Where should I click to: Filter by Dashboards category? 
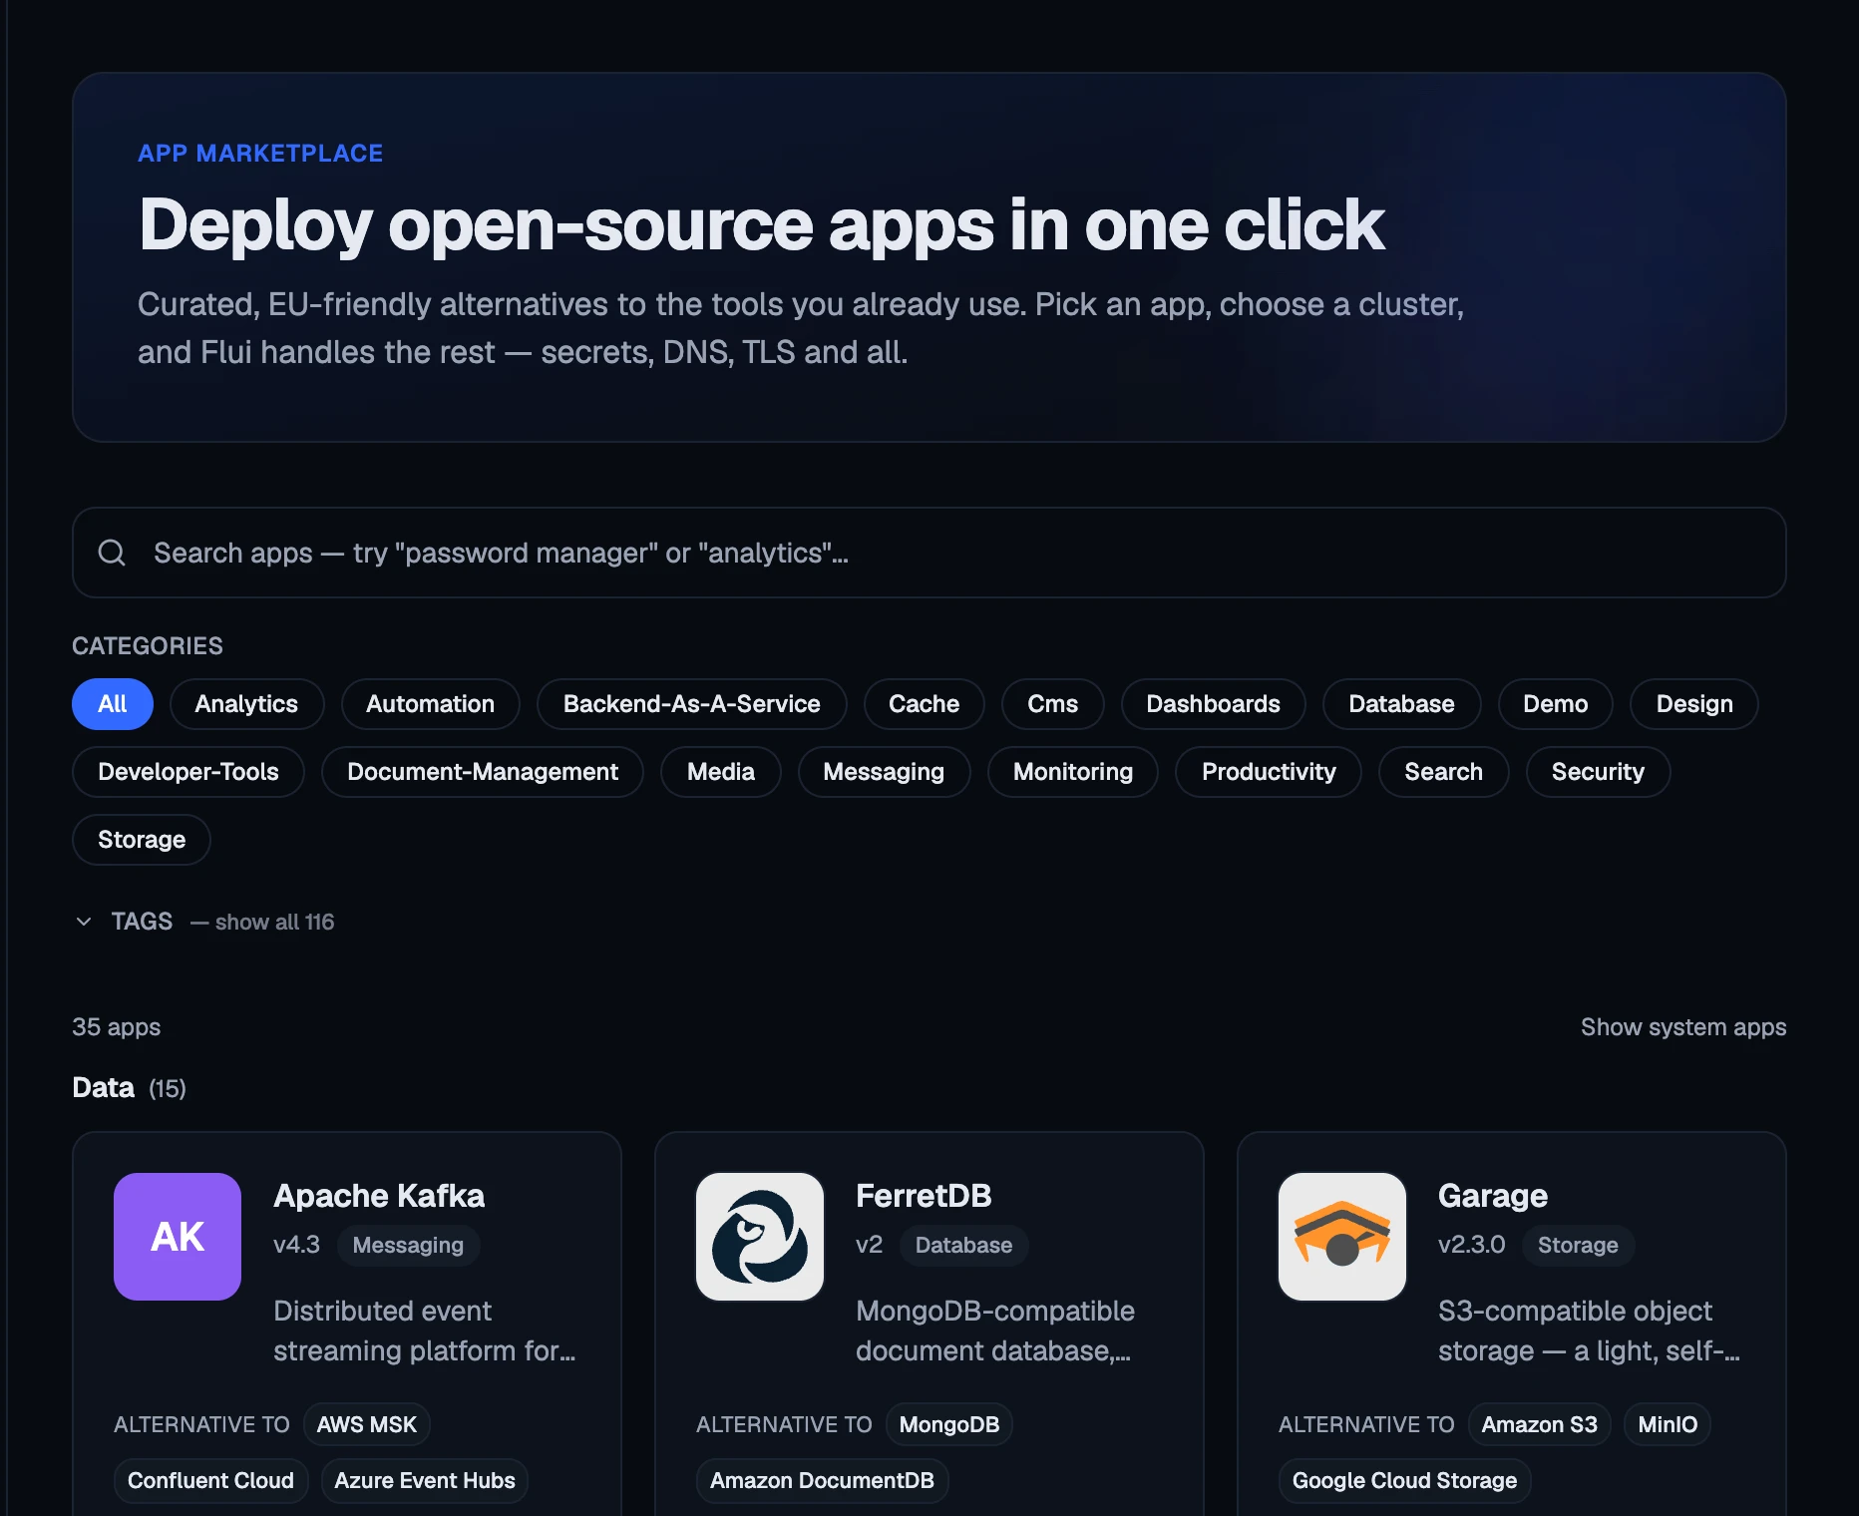point(1213,704)
